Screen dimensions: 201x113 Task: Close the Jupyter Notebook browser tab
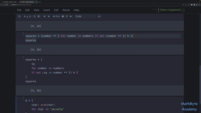pos(37,2)
